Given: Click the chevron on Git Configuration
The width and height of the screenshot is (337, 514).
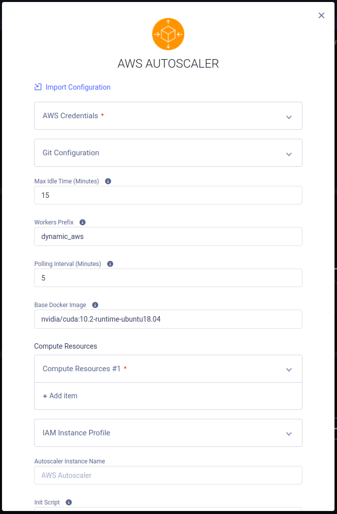Looking at the screenshot, I should click(289, 153).
